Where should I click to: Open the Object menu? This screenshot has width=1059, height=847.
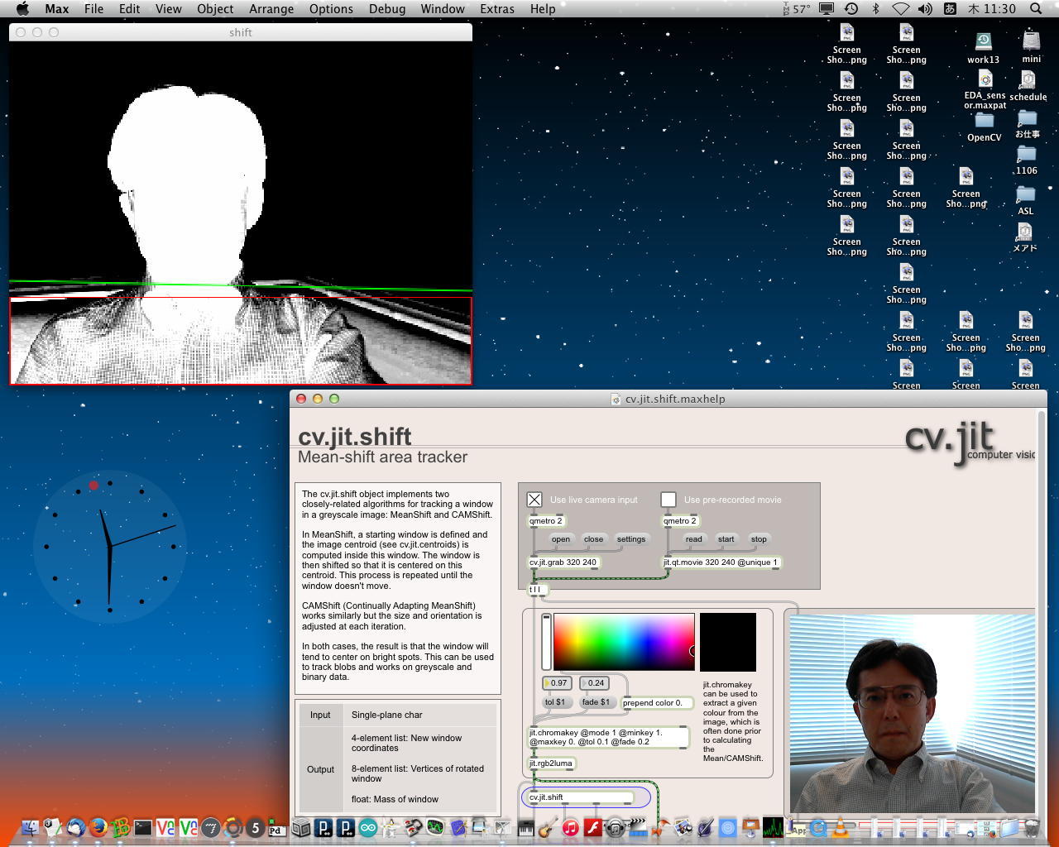[x=215, y=9]
